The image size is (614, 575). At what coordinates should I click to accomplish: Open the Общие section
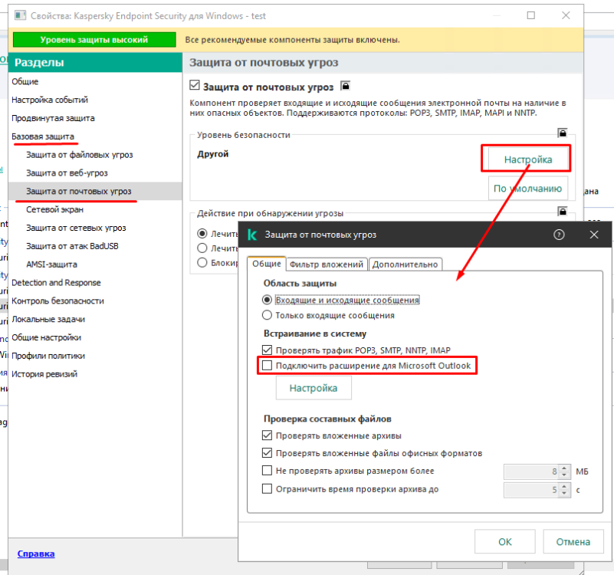click(25, 81)
